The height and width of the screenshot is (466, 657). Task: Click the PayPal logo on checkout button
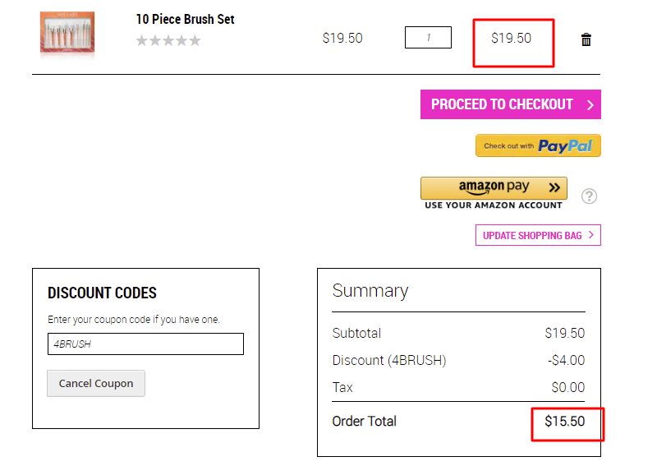point(565,146)
